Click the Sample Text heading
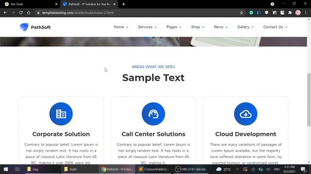 pos(154,78)
